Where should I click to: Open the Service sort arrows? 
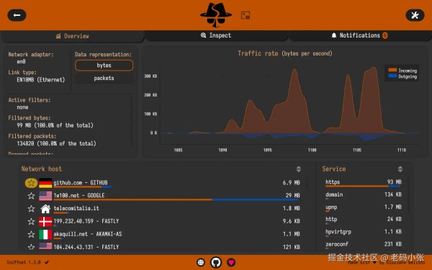[400, 169]
